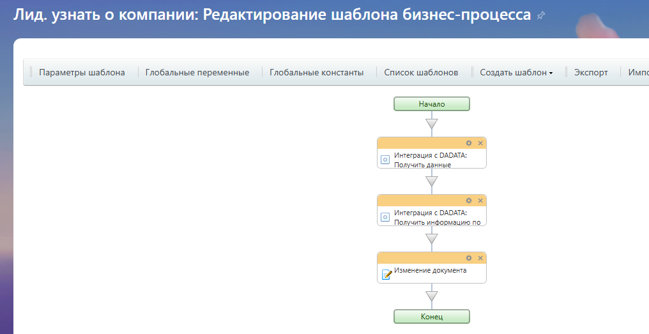
Task: Click the pencil document icon of "Изменение документа"
Action: click(386, 275)
